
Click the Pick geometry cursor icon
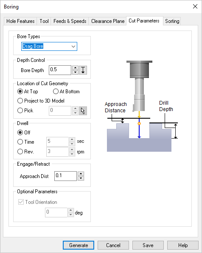click(83, 111)
